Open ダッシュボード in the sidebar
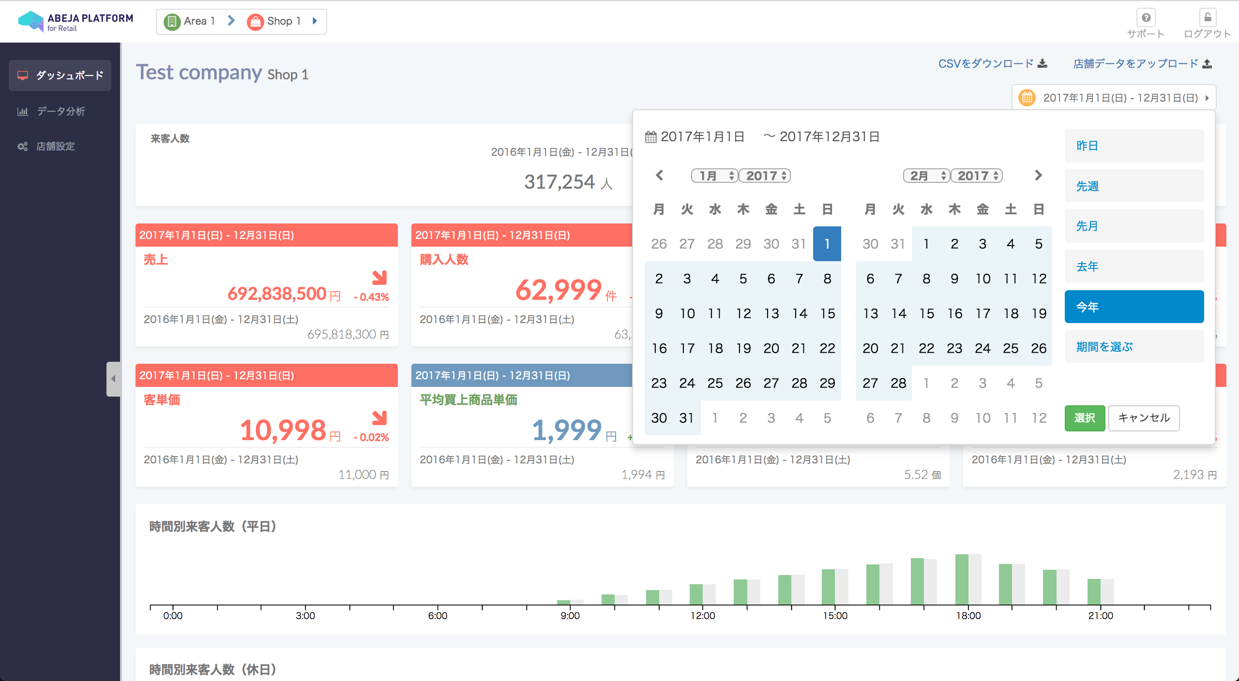Image resolution: width=1239 pixels, height=681 pixels. click(60, 75)
